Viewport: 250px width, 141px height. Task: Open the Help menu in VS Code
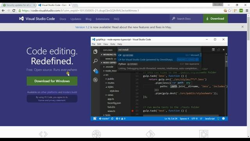(120, 44)
